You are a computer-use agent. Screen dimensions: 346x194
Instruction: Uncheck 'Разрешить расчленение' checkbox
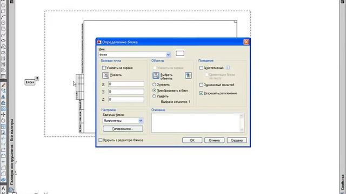coord(201,93)
